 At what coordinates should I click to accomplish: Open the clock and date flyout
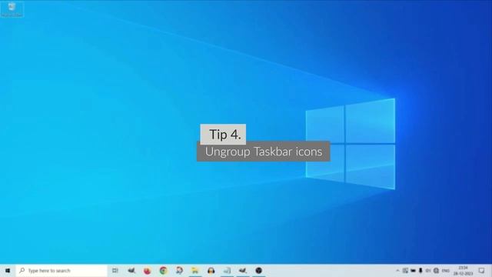point(463,270)
